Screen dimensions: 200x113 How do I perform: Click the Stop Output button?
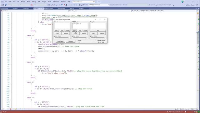60,41
